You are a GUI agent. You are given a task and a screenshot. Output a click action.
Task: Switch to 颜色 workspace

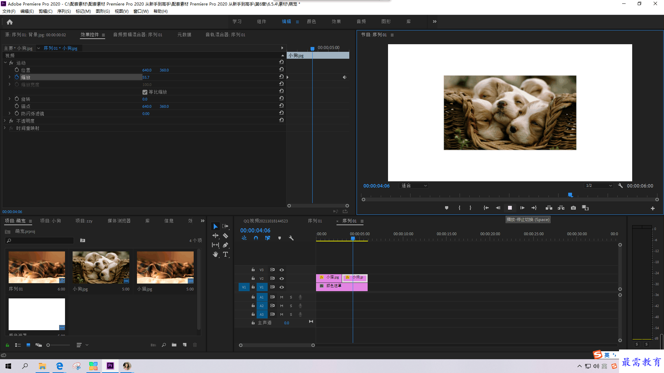click(311, 21)
